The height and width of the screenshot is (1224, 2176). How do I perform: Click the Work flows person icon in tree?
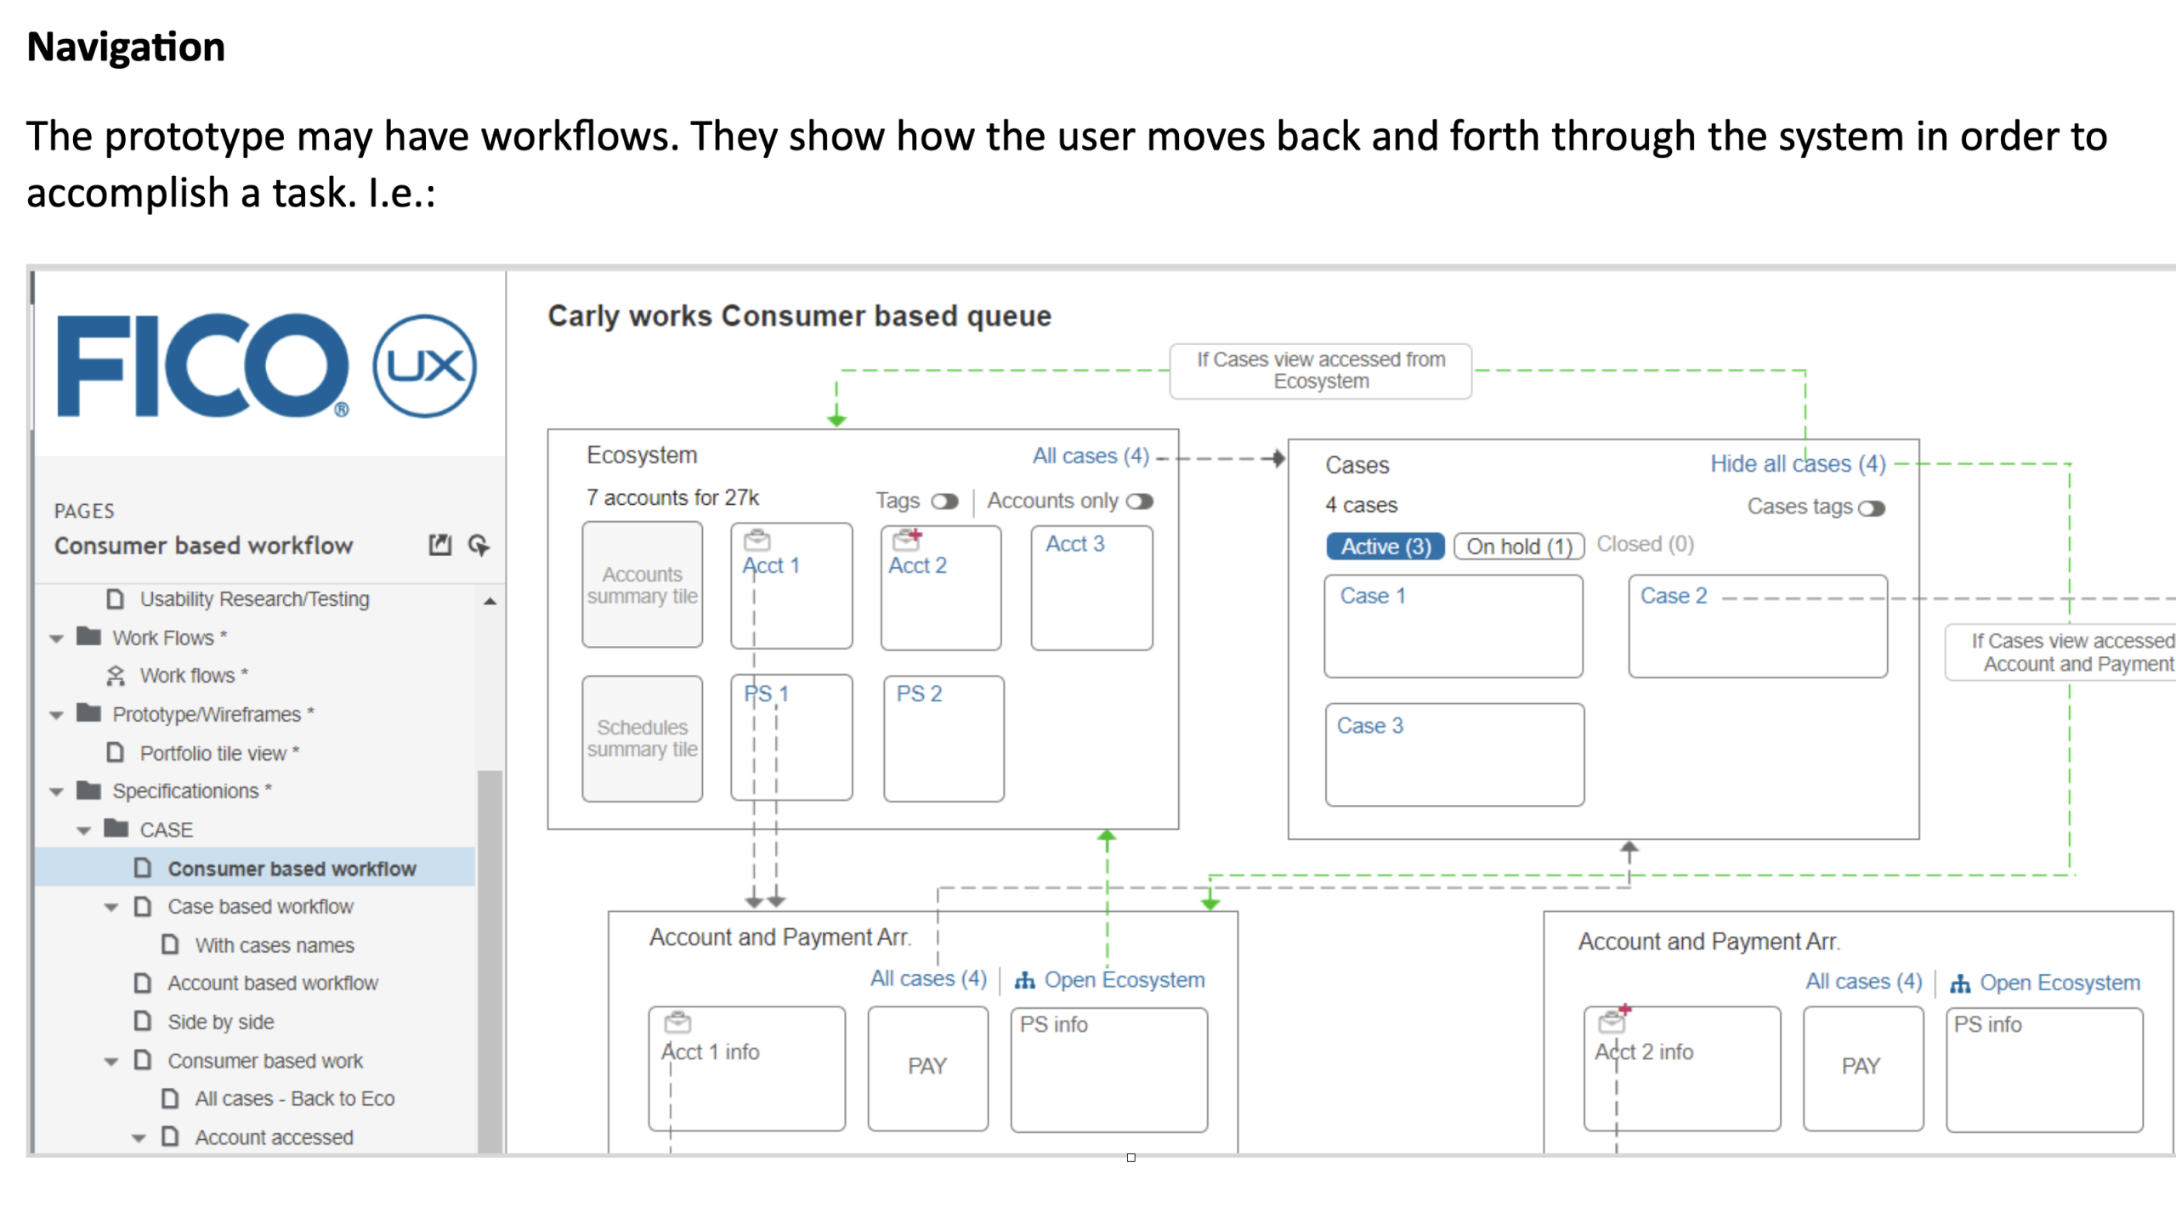click(116, 676)
